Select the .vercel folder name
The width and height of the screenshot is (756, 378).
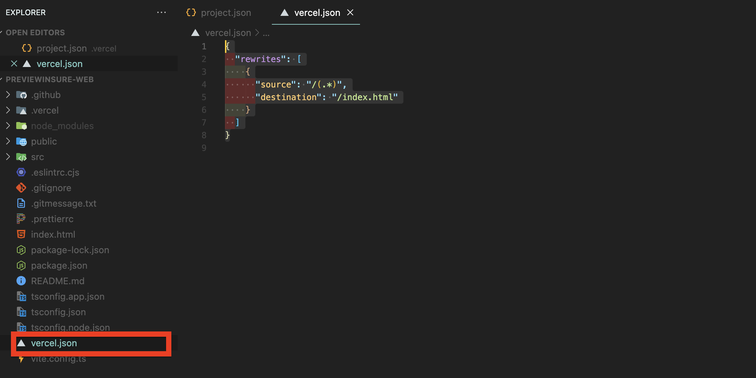click(45, 110)
